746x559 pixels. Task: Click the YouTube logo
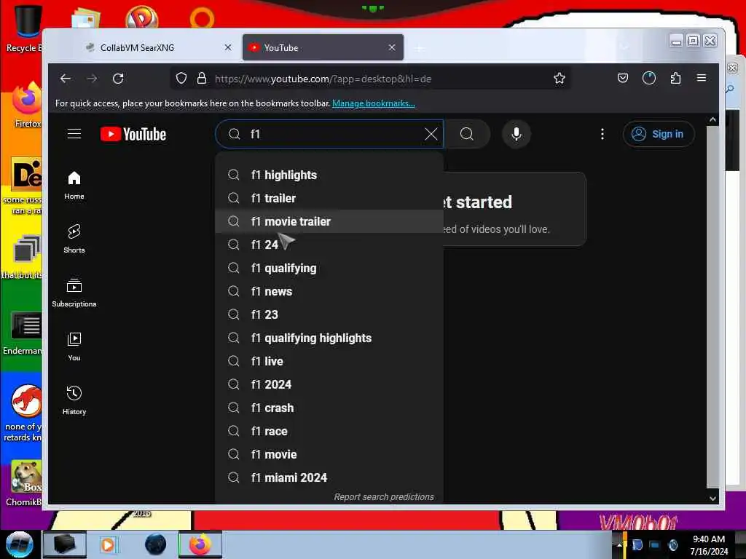[x=133, y=134]
